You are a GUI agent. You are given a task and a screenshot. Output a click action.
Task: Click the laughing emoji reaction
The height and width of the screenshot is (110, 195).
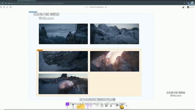tap(122, 107)
